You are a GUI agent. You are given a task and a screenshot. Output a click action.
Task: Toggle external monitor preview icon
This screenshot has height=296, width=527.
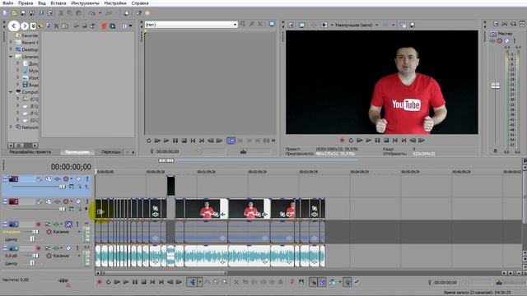point(302,25)
